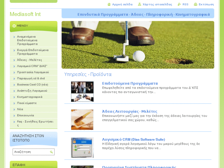Click the printer icon beside Εκτύπωση

click(x=195, y=4)
